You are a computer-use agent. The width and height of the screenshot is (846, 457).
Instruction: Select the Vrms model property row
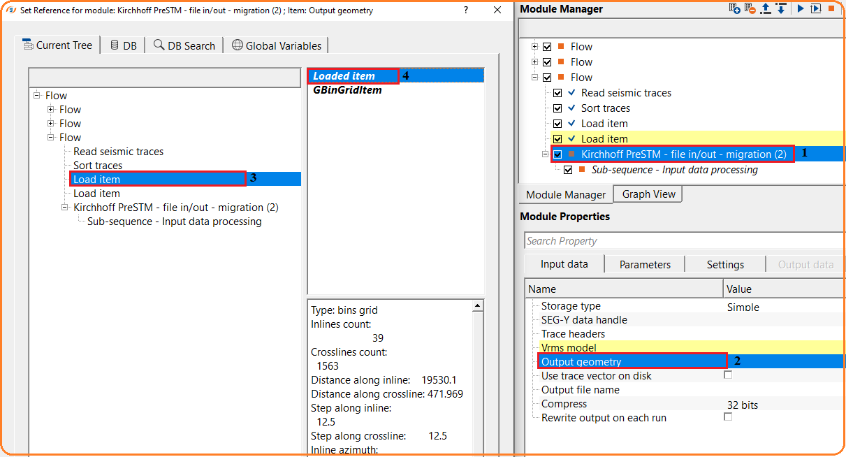[x=569, y=348]
